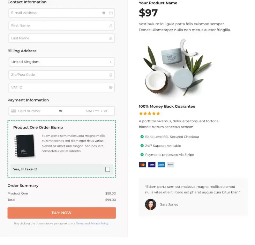The height and width of the screenshot is (245, 255).
Task: Click the icon in VAT ID field
Action: coord(111,87)
